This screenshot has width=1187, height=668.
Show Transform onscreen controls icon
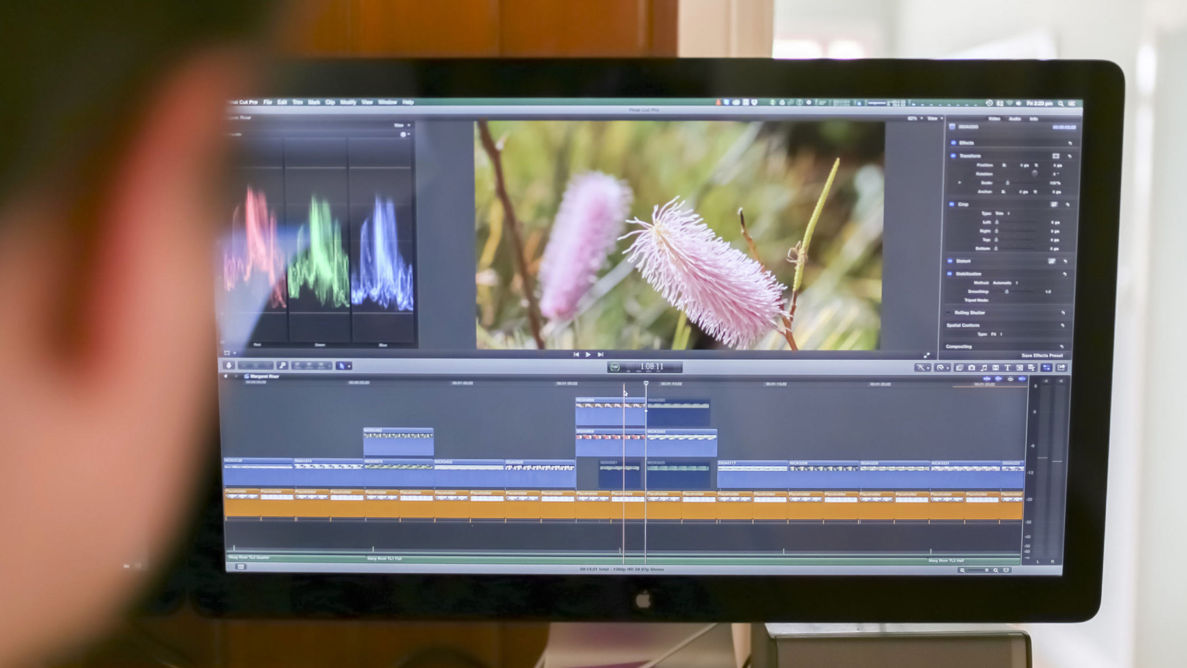1055,156
